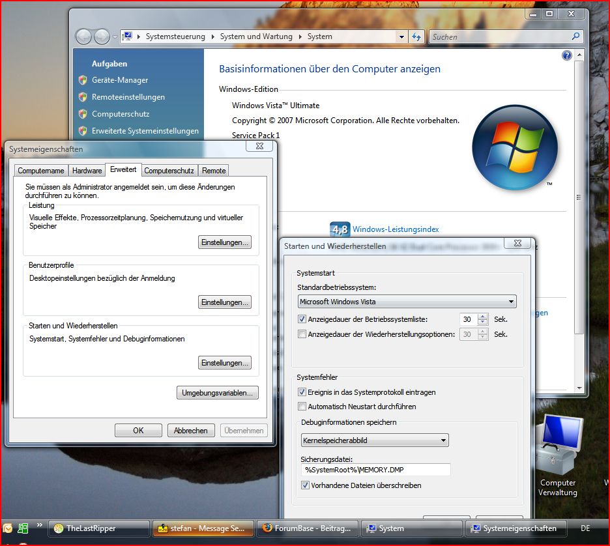Click scroll up arrow in System window
The height and width of the screenshot is (546, 610).
pos(579,55)
